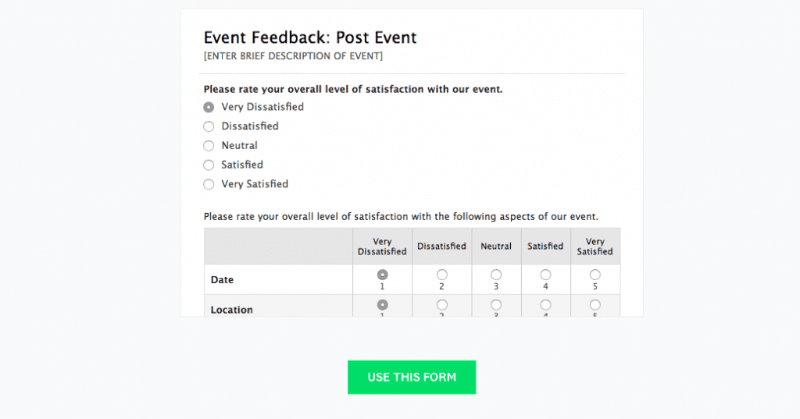Viewport: 800px width, 419px height.
Task: Click the Location row label
Action: tap(231, 310)
